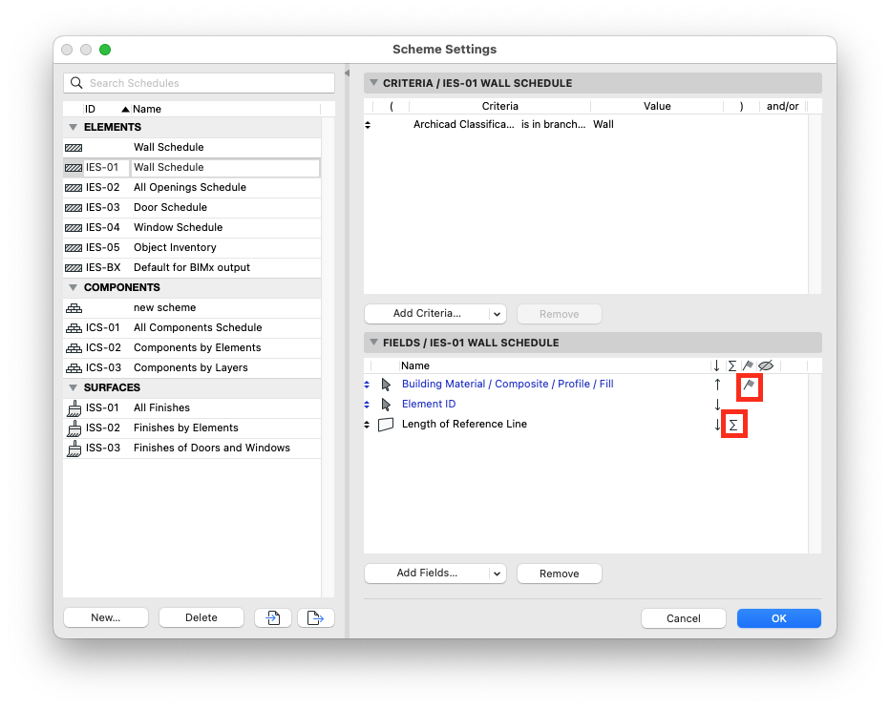
Task: Click the OK button
Action: click(x=779, y=618)
